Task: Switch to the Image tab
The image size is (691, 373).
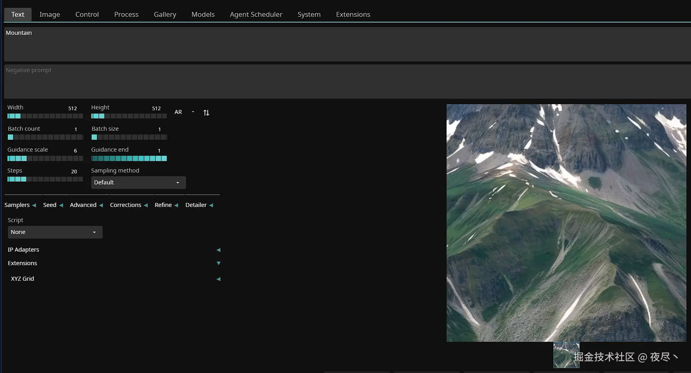Action: pos(50,14)
